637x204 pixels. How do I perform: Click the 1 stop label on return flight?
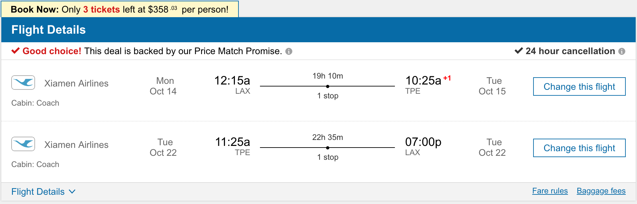[x=327, y=157]
